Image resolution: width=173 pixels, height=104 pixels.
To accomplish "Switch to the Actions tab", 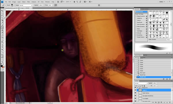I will click(x=143, y=58).
